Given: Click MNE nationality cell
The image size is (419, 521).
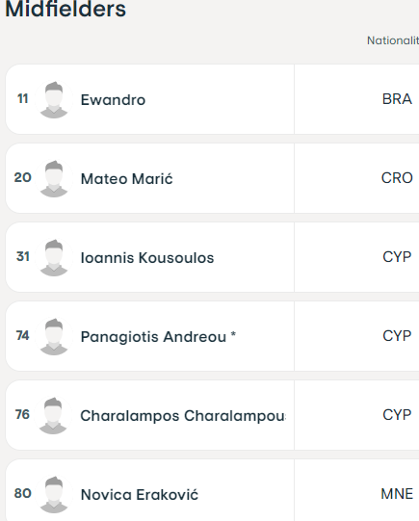Looking at the screenshot, I should tap(397, 494).
